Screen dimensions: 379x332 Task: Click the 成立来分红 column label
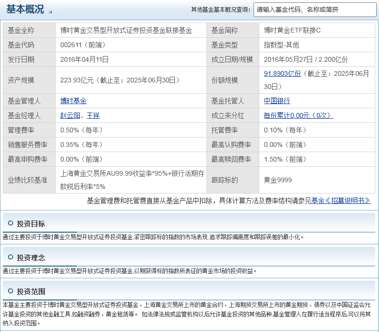coord(228,116)
